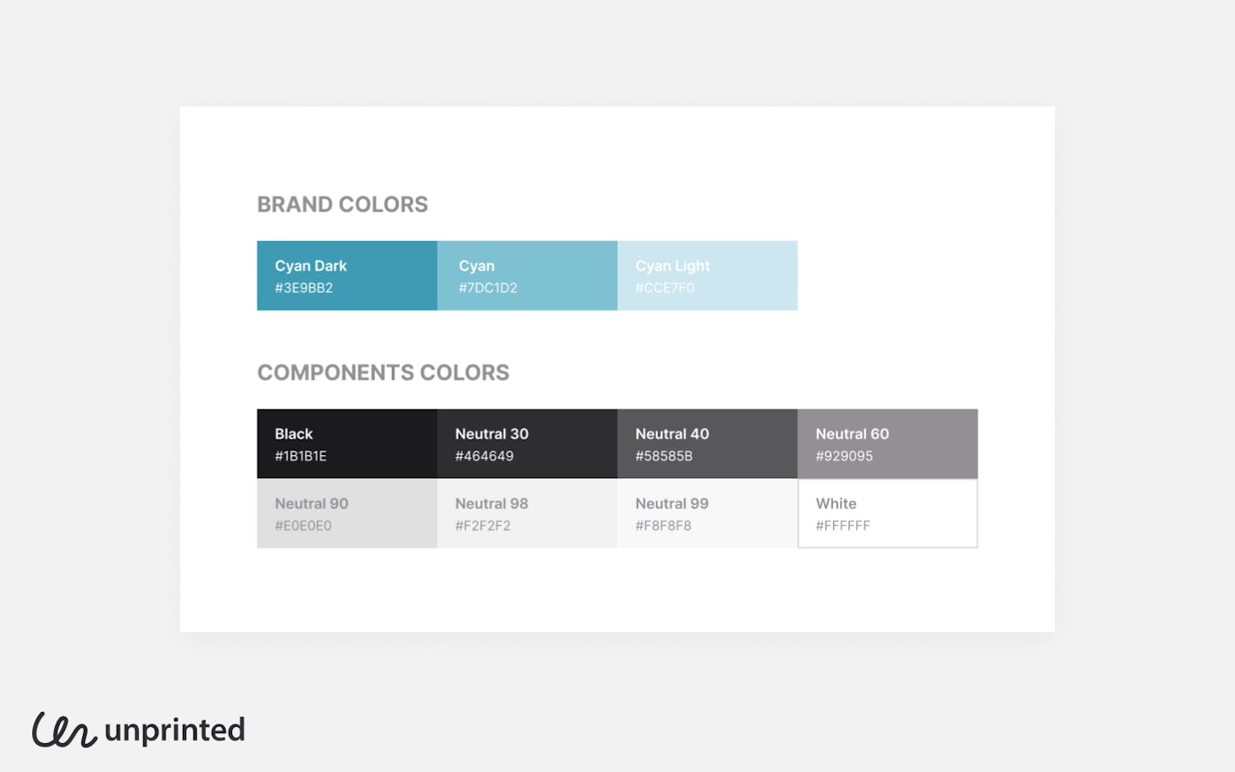Click the unprinted script logo icon
1235x772 pixels.
[63, 729]
